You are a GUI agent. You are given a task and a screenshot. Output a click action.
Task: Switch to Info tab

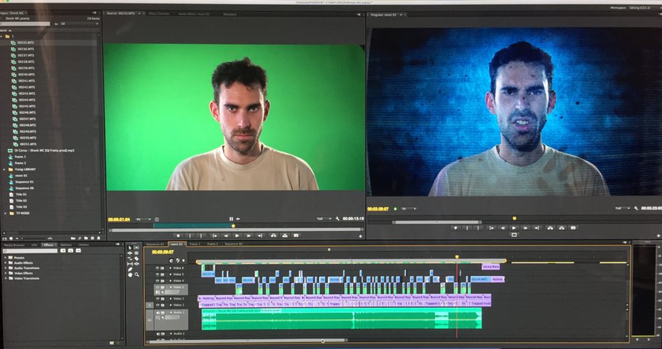pos(34,245)
